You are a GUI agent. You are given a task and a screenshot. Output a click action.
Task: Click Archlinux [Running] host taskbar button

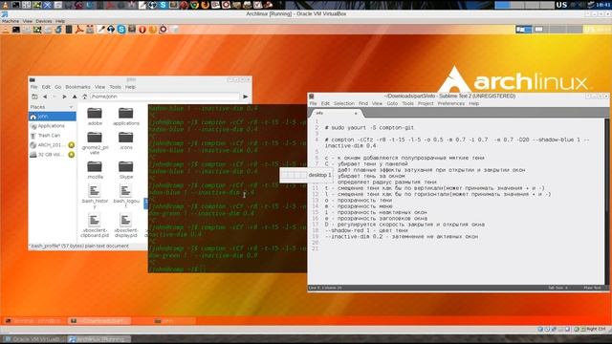(x=99, y=339)
